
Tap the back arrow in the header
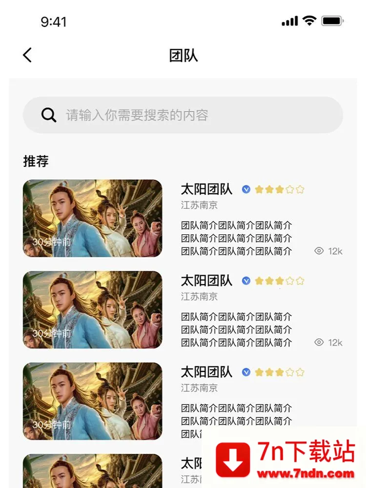click(27, 55)
